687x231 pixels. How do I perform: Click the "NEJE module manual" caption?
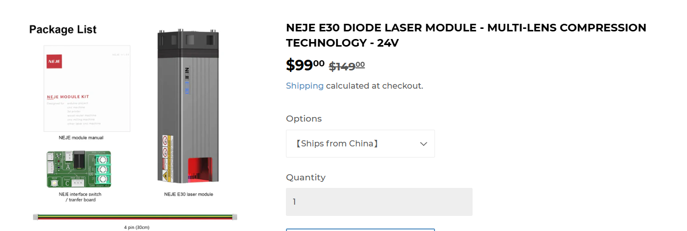(81, 137)
